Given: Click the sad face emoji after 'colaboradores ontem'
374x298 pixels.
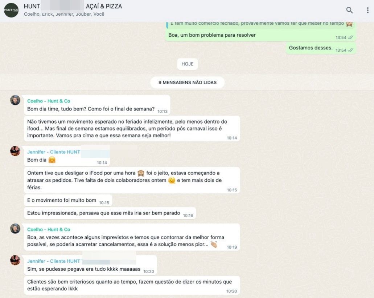Looking at the screenshot, I should (x=172, y=180).
